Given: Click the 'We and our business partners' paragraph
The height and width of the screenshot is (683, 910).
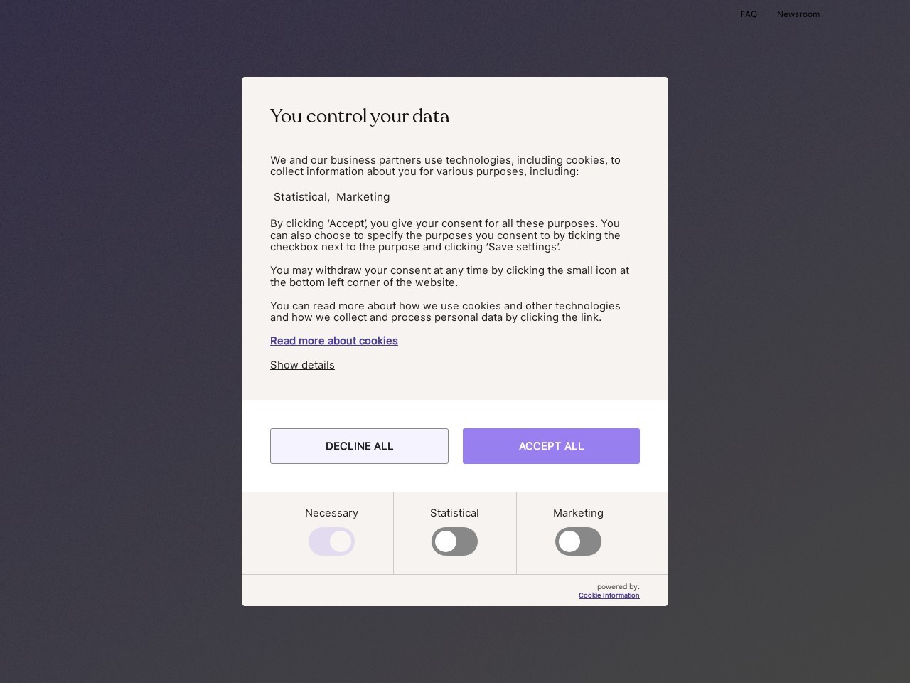Looking at the screenshot, I should coord(445,166).
